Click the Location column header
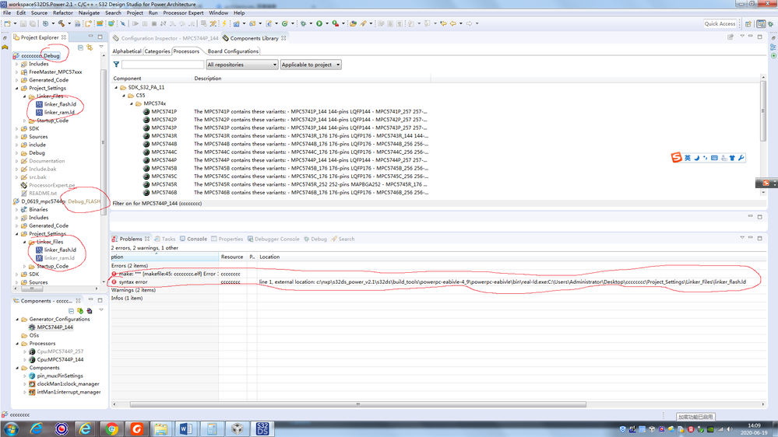This screenshot has width=778, height=437. pyautogui.click(x=269, y=257)
